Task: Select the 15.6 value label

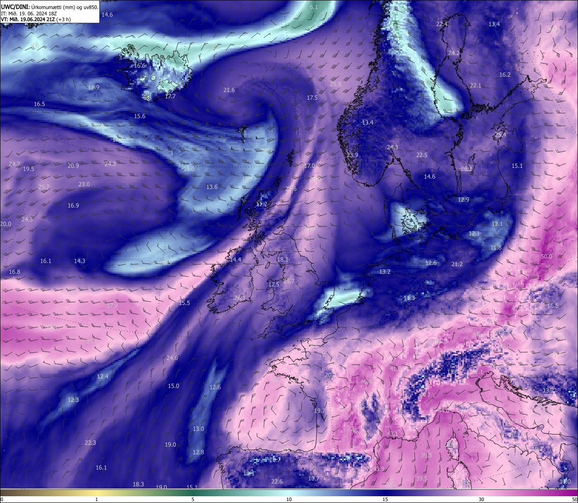Action: click(140, 116)
